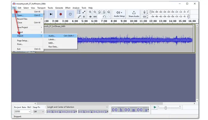Click Labels... in the Import submenu
The image size is (208, 120).
[60, 40]
